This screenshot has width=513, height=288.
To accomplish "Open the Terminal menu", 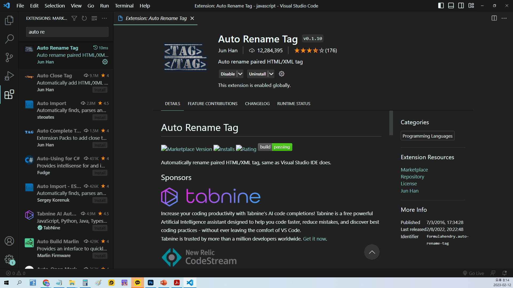I will 124,6.
